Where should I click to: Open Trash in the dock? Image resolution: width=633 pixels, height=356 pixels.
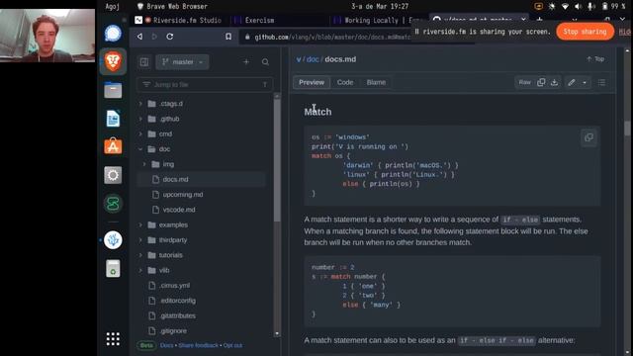(x=113, y=268)
